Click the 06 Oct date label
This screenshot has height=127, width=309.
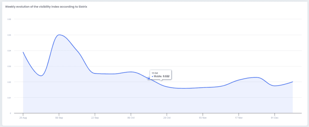[x=131, y=118]
